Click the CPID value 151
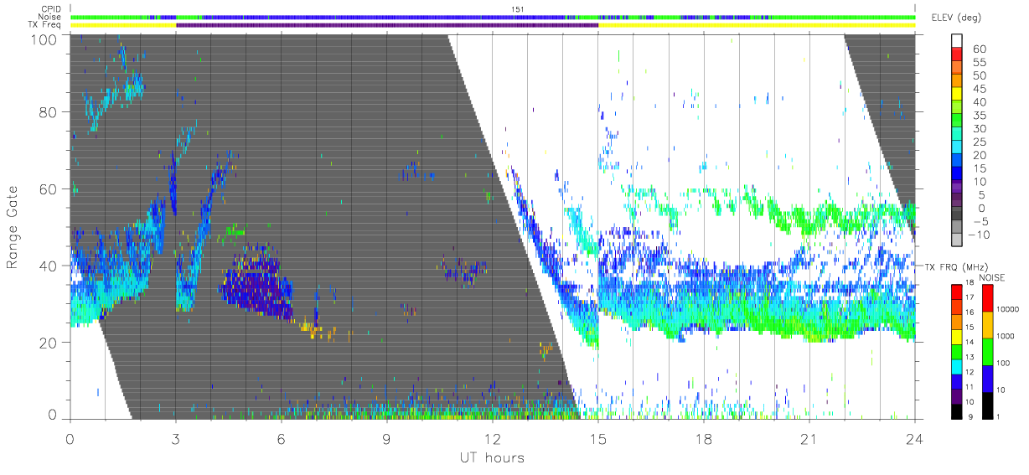 coord(517,9)
